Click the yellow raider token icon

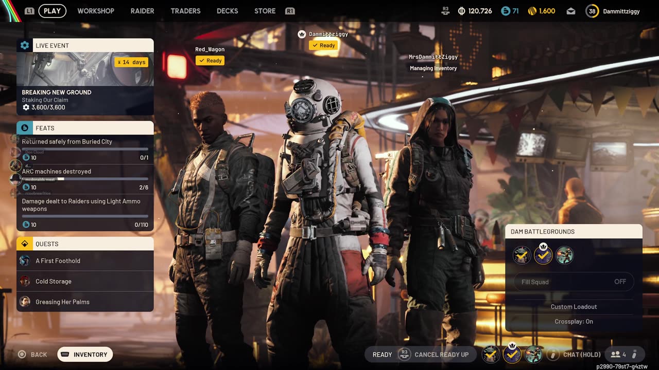[532, 11]
